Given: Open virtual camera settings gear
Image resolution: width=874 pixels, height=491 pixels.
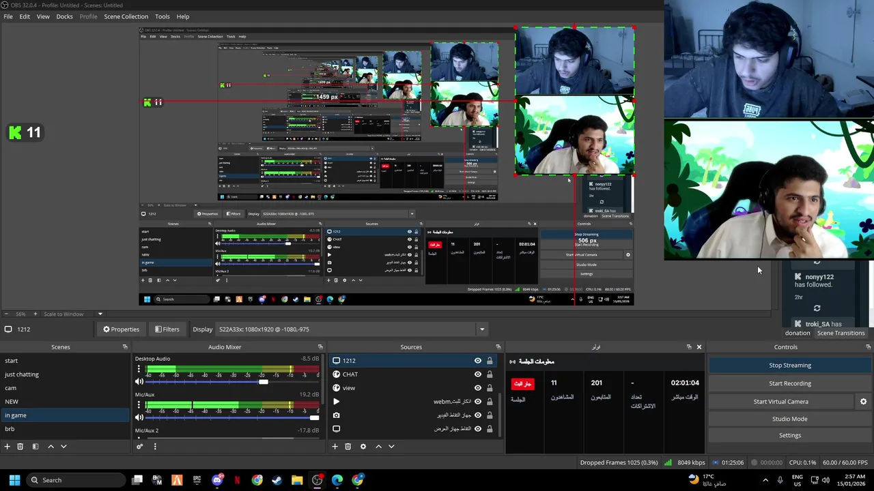Looking at the screenshot, I should (863, 402).
